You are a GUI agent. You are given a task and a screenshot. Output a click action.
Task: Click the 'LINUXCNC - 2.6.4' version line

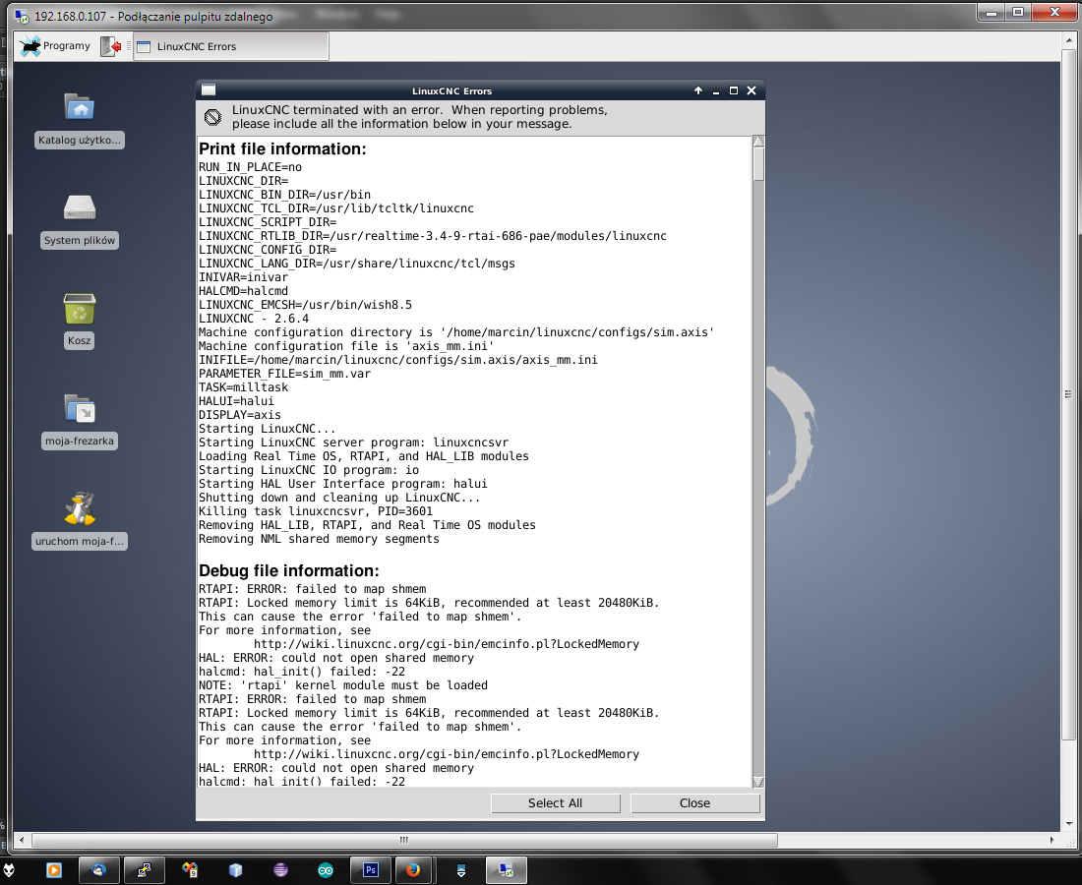click(253, 318)
